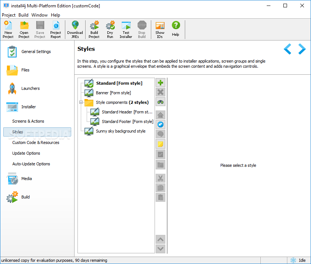The image size is (311, 264).
Task: Search styles with binoculars icon
Action: [160, 102]
